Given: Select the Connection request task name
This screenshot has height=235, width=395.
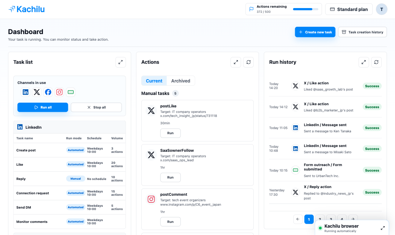Looking at the screenshot, I should coord(33,193).
